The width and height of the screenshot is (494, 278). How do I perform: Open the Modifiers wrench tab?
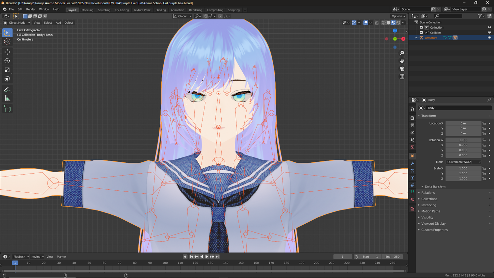(412, 163)
